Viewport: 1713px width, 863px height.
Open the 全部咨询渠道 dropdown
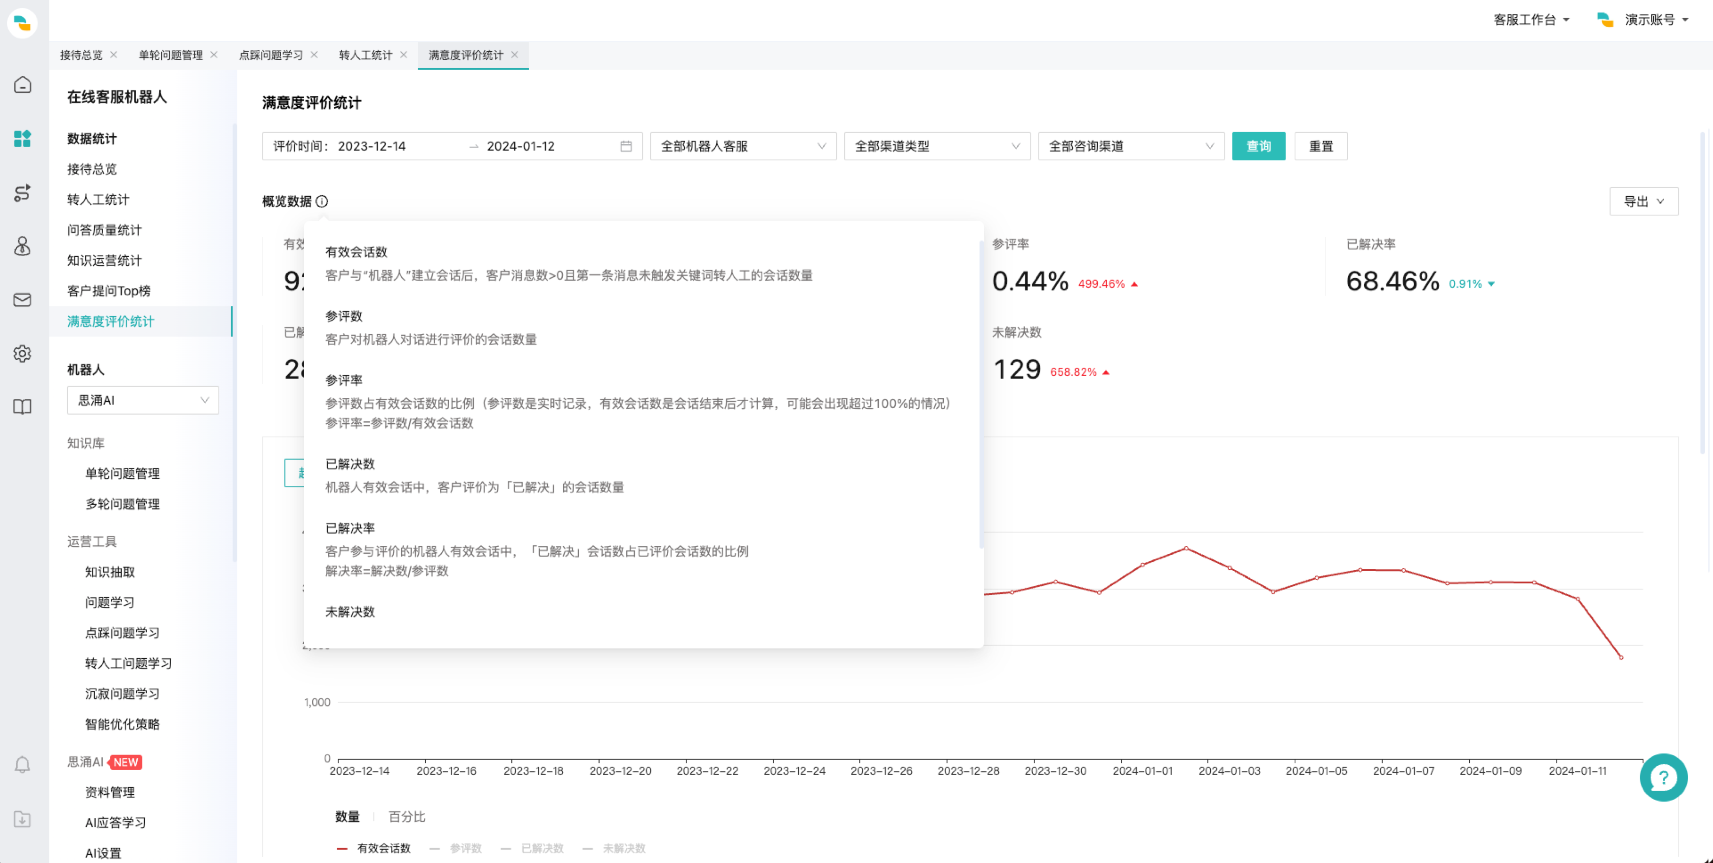coord(1131,146)
